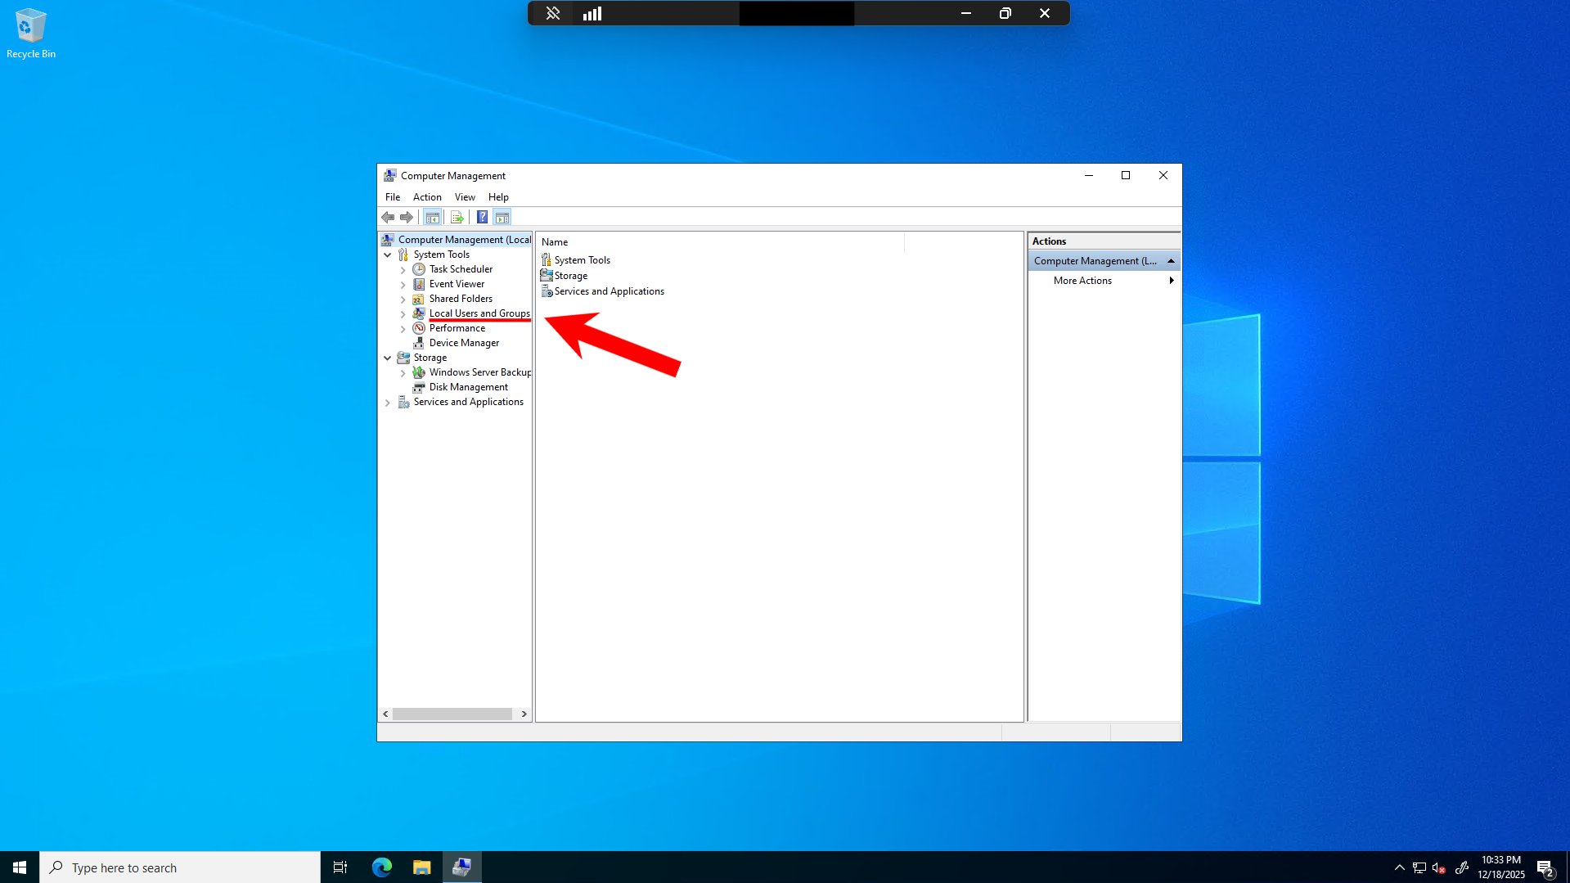Click the Device Manager icon in tree
The width and height of the screenshot is (1570, 883).
pyautogui.click(x=419, y=343)
